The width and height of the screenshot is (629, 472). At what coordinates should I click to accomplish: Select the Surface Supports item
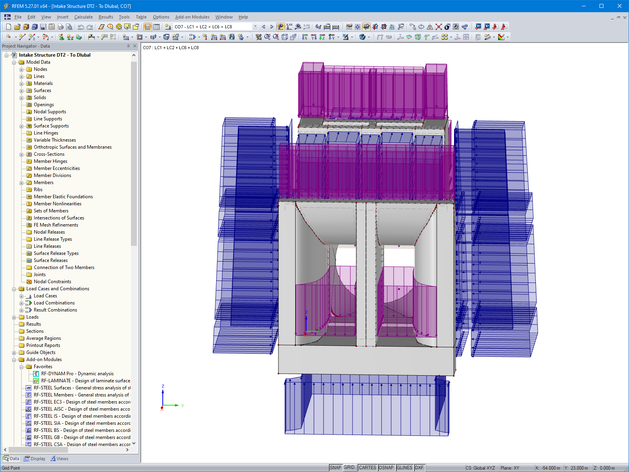point(51,126)
